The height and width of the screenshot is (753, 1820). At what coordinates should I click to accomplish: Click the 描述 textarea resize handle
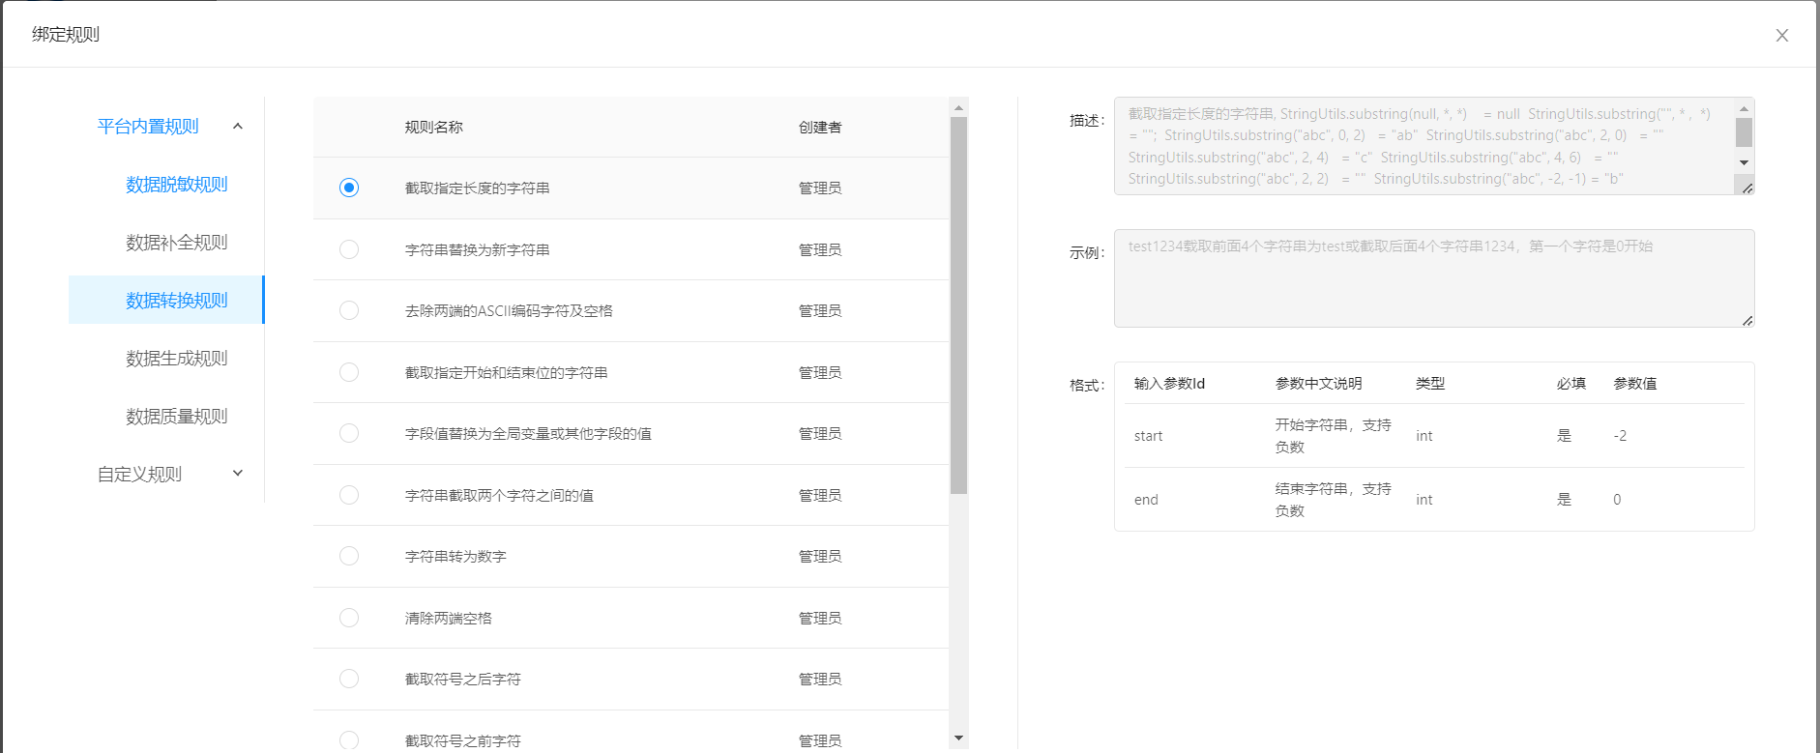pyautogui.click(x=1747, y=188)
